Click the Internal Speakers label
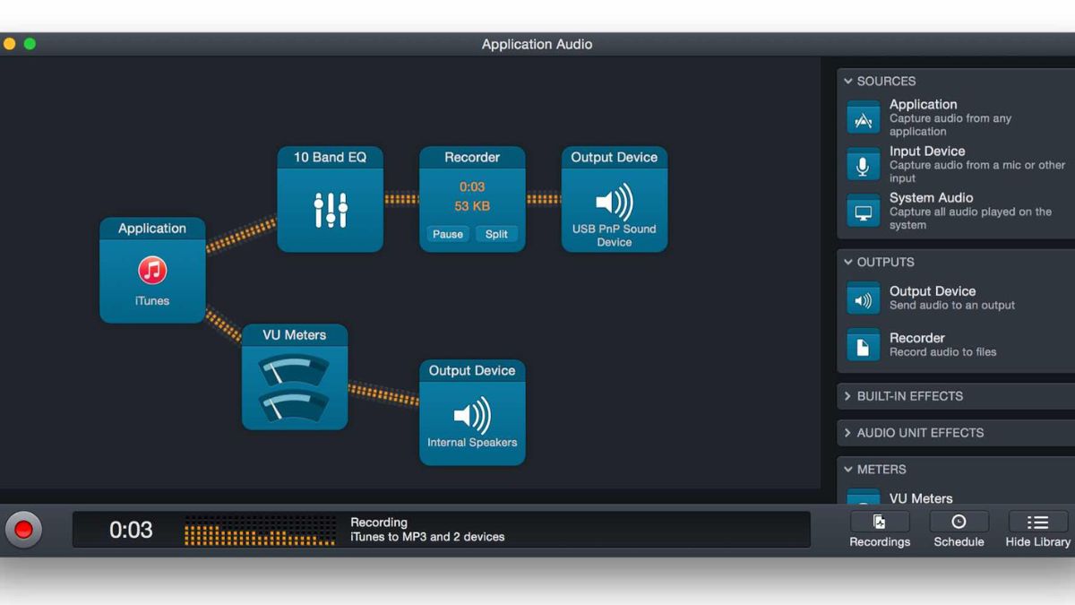 pos(472,443)
